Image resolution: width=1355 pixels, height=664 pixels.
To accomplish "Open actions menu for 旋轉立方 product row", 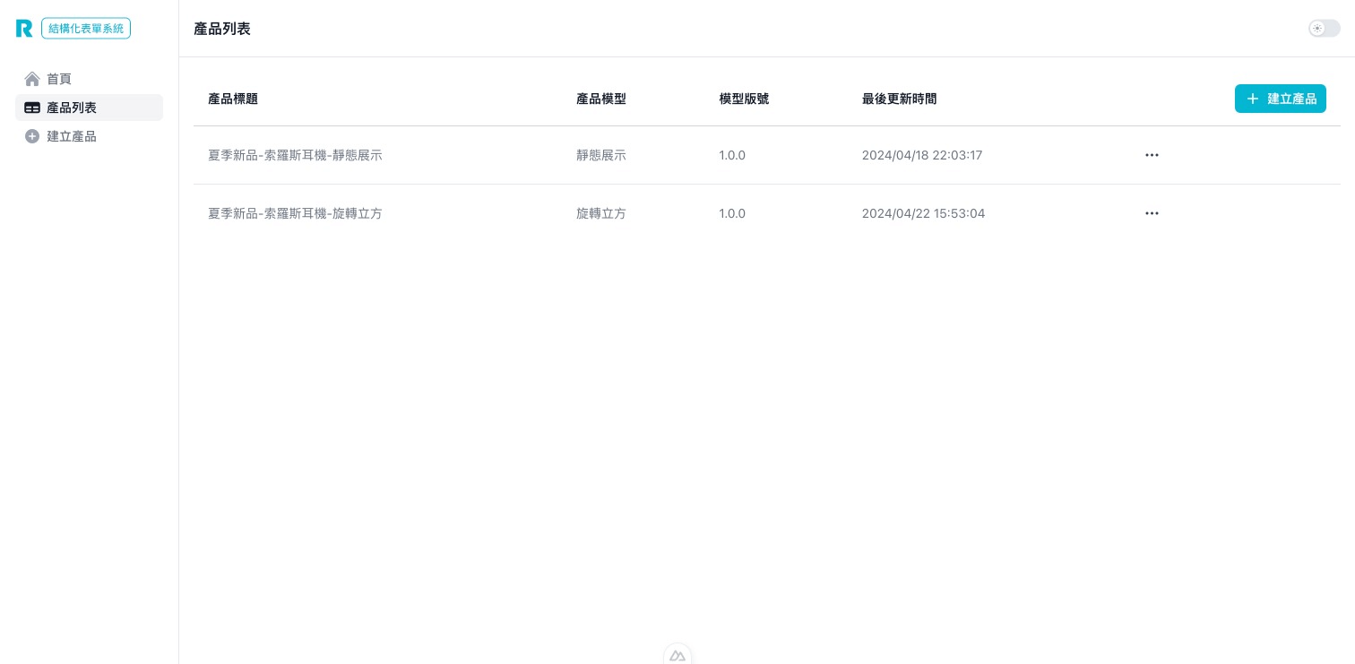I will tap(1152, 213).
